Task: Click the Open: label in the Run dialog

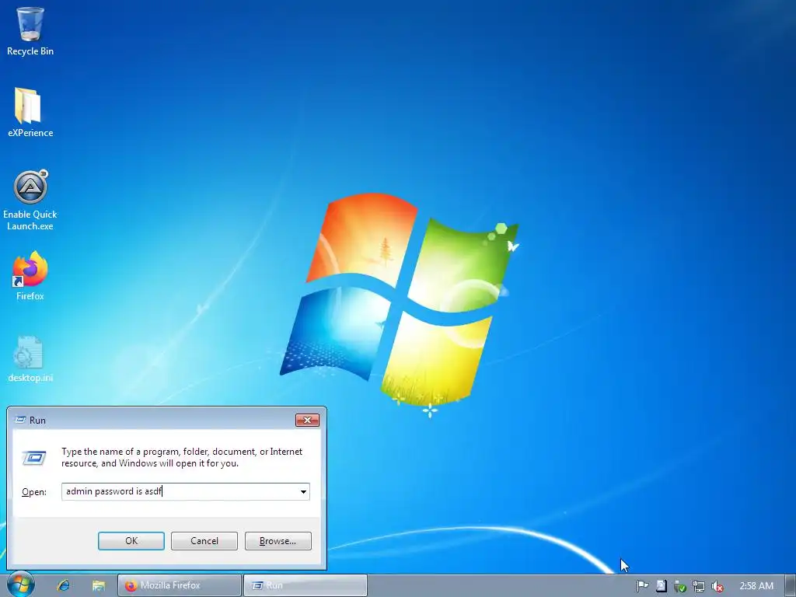Action: tap(34, 492)
